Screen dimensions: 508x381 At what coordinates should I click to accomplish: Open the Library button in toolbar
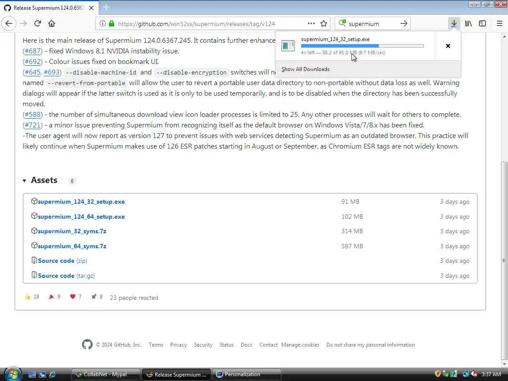coord(468,23)
